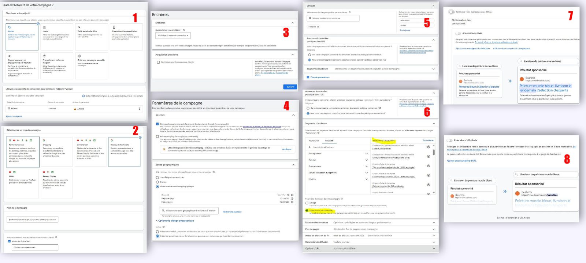Select the France location radio button
This screenshot has width=586, height=263.
(157, 182)
